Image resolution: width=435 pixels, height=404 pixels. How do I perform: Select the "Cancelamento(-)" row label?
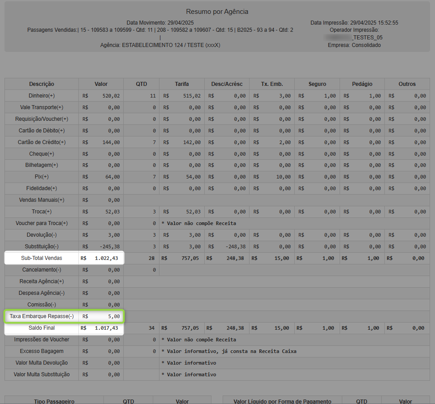point(42,270)
